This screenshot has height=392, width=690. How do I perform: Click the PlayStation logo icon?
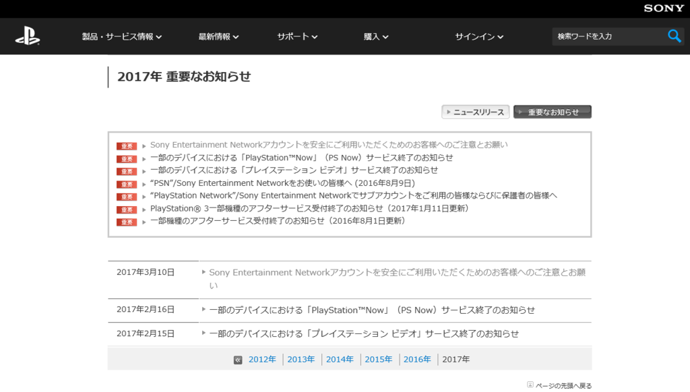(x=28, y=36)
